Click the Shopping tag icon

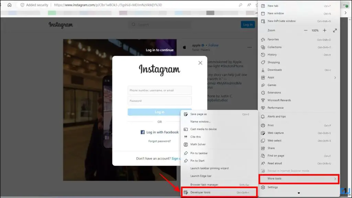click(263, 62)
